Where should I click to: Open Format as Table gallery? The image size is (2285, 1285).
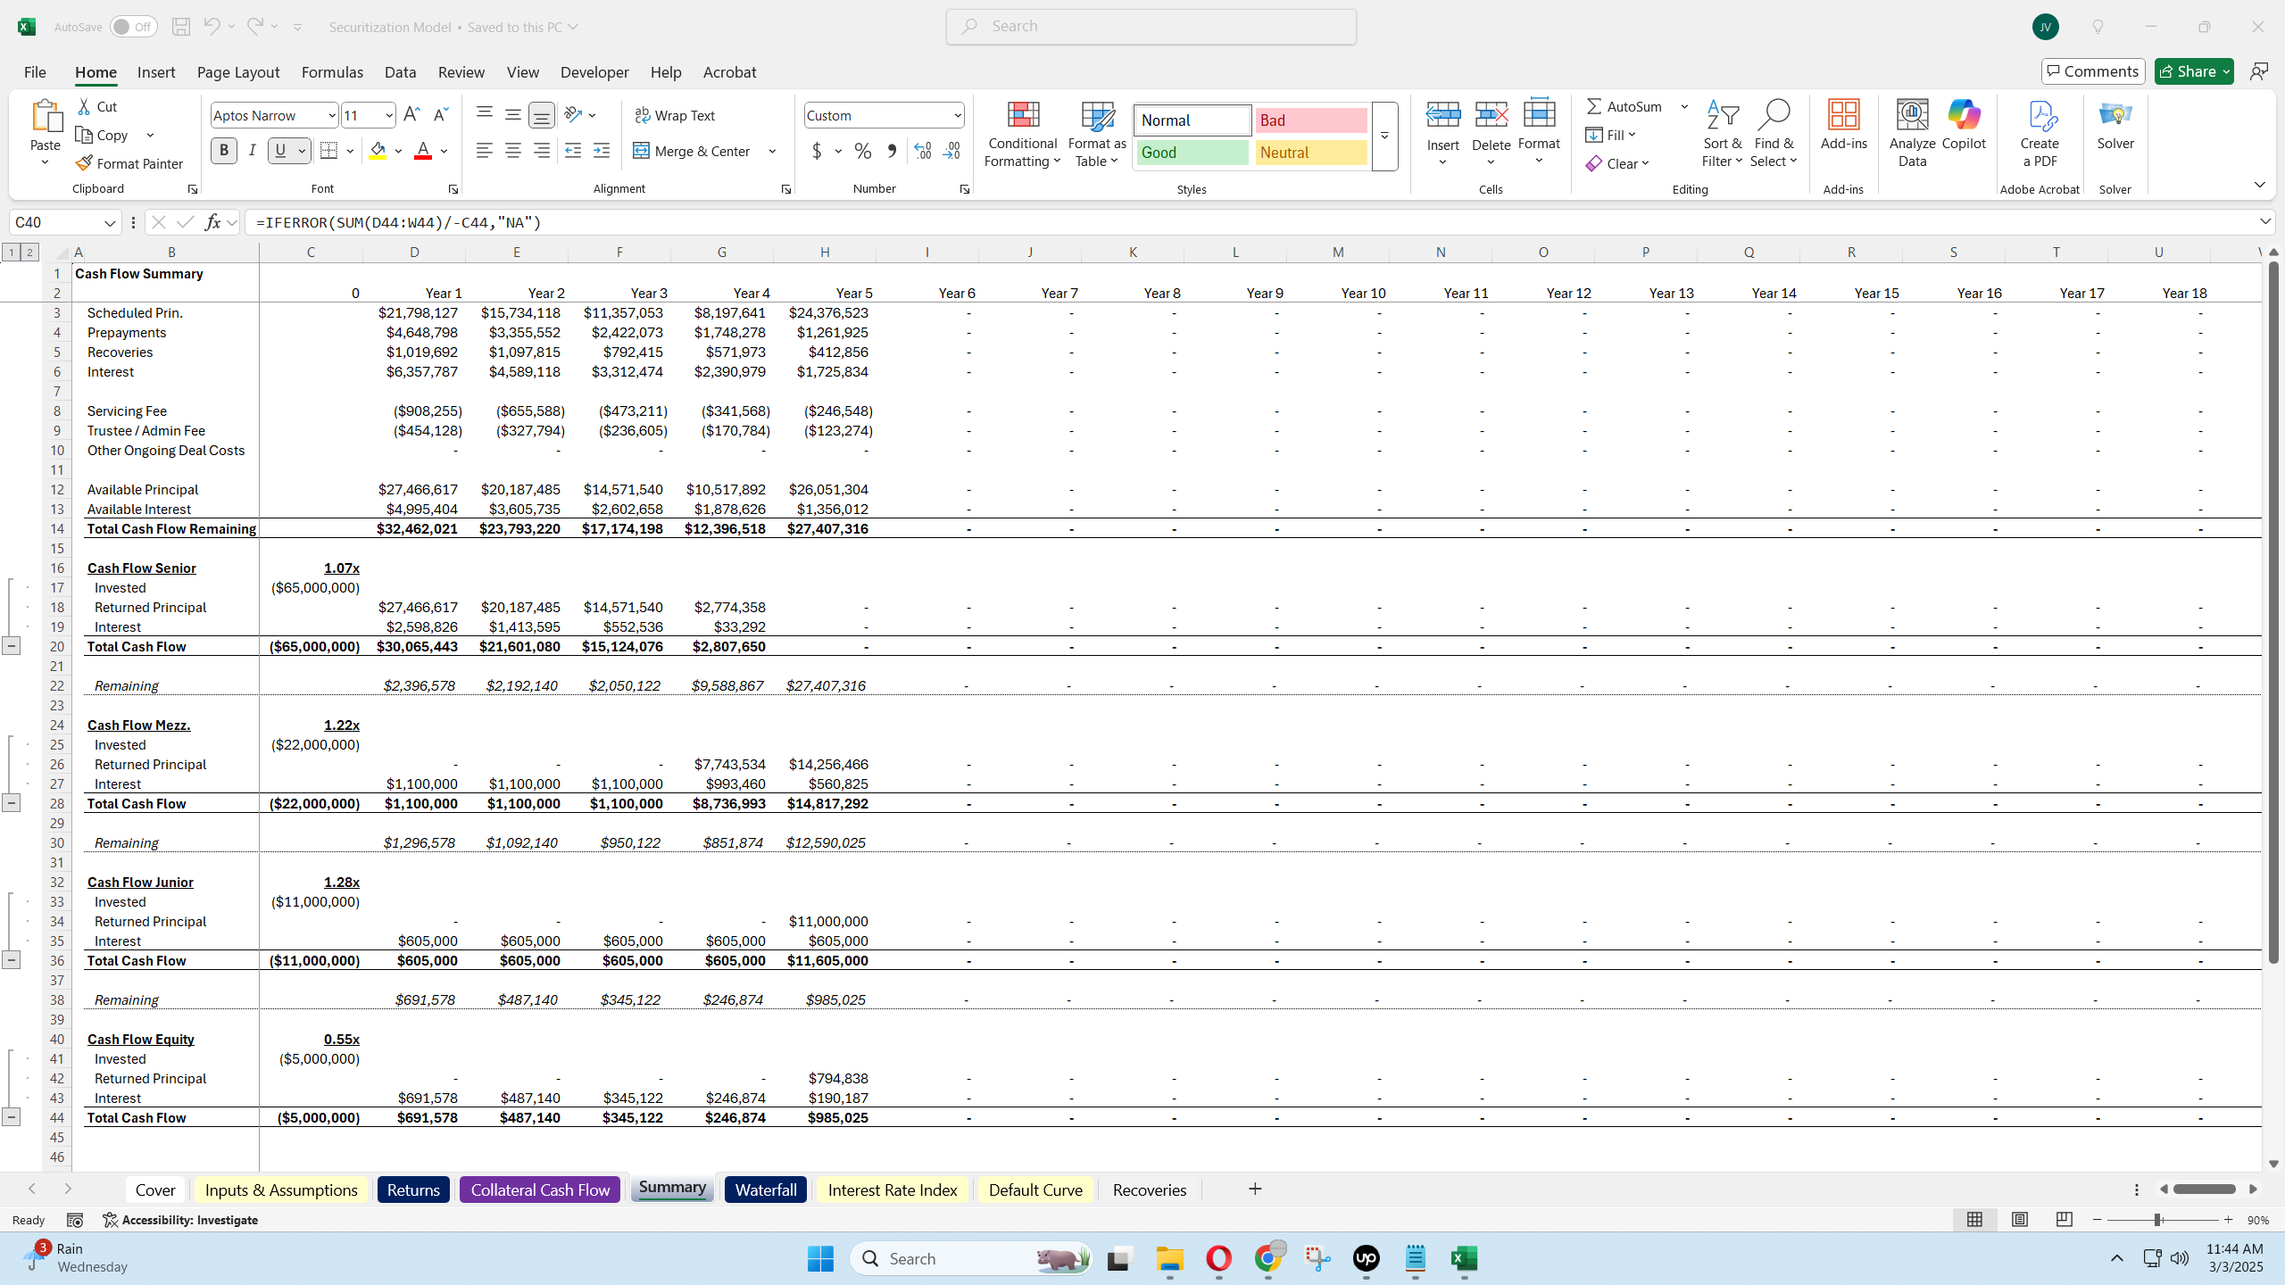1097,134
